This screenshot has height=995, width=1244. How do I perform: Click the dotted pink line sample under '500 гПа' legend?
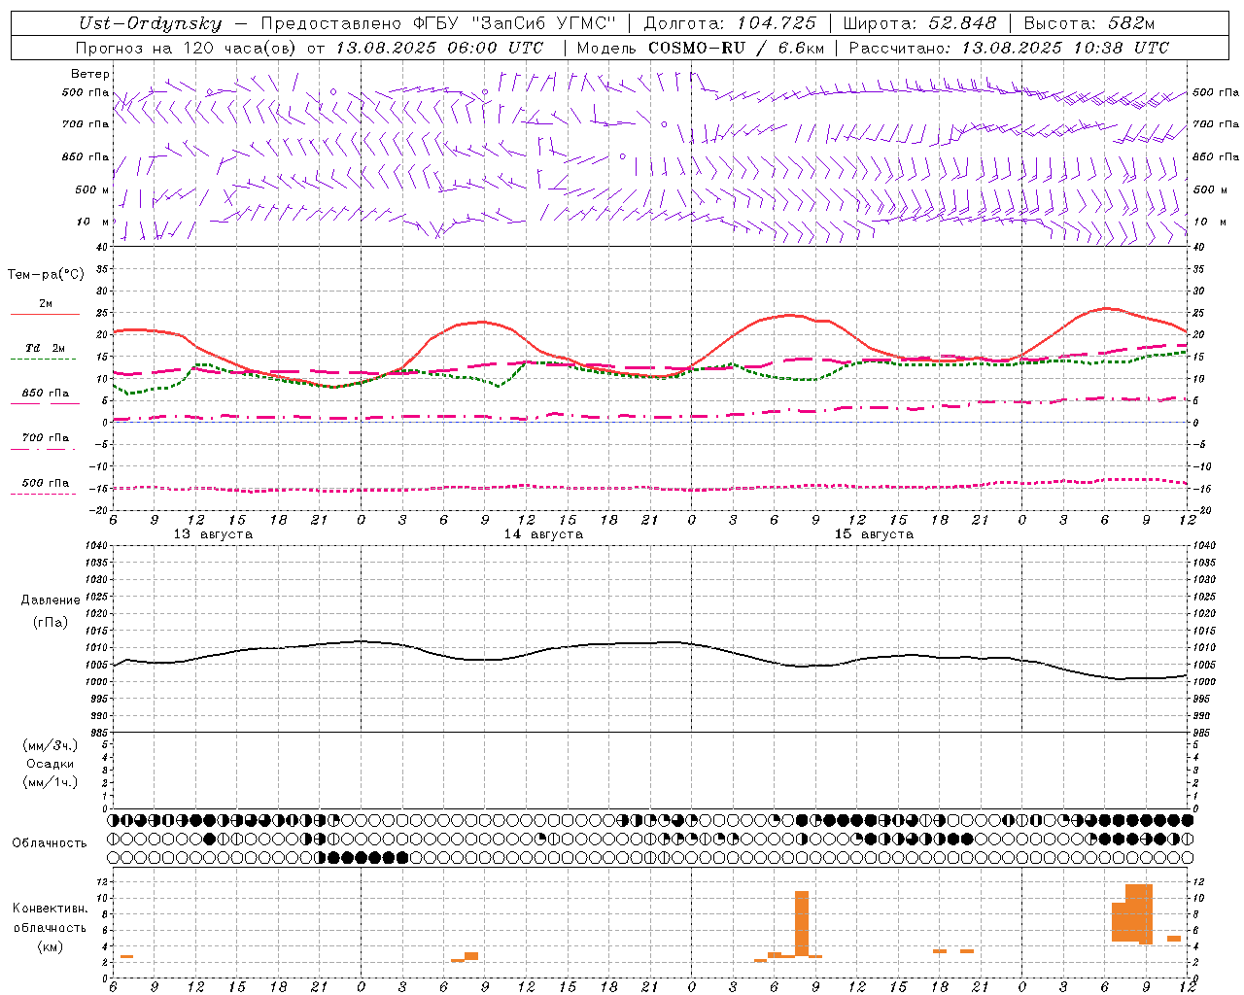coord(43,495)
